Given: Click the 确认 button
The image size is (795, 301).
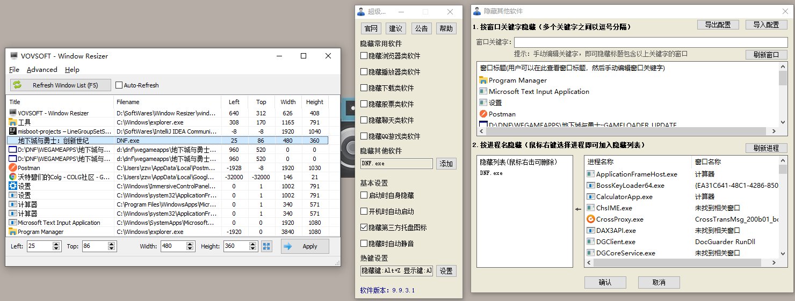Looking at the screenshot, I should (x=605, y=282).
